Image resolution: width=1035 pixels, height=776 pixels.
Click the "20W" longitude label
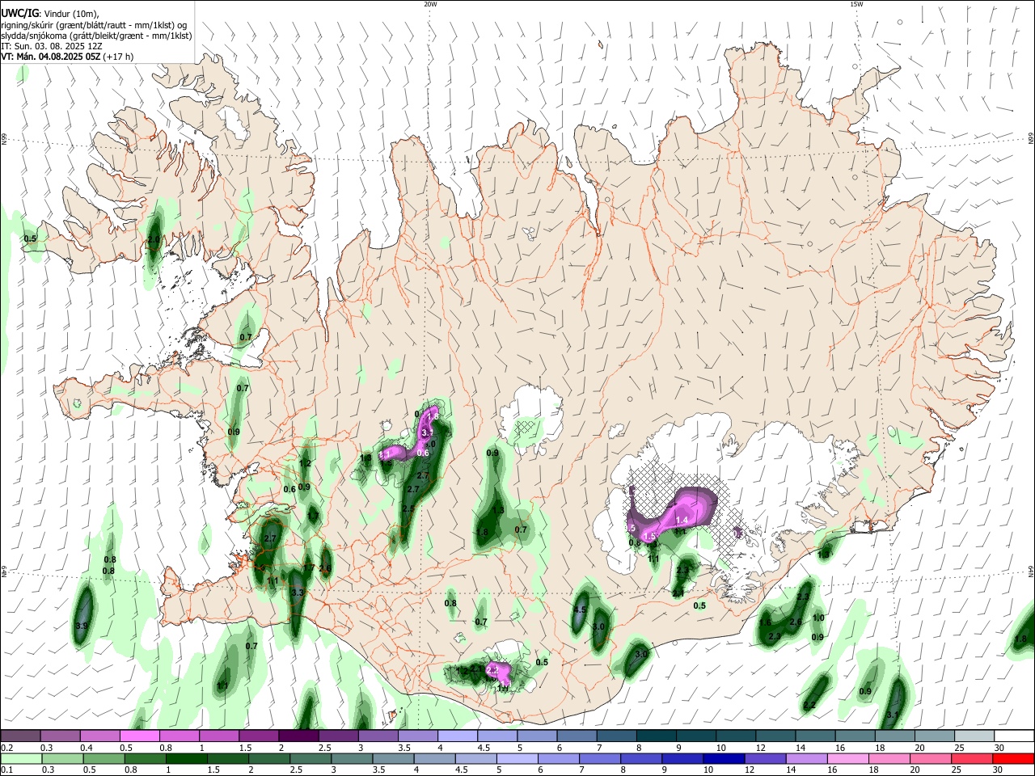pyautogui.click(x=430, y=4)
